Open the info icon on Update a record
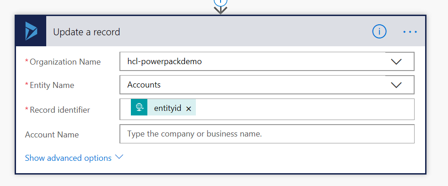The image size is (448, 186). click(x=379, y=31)
